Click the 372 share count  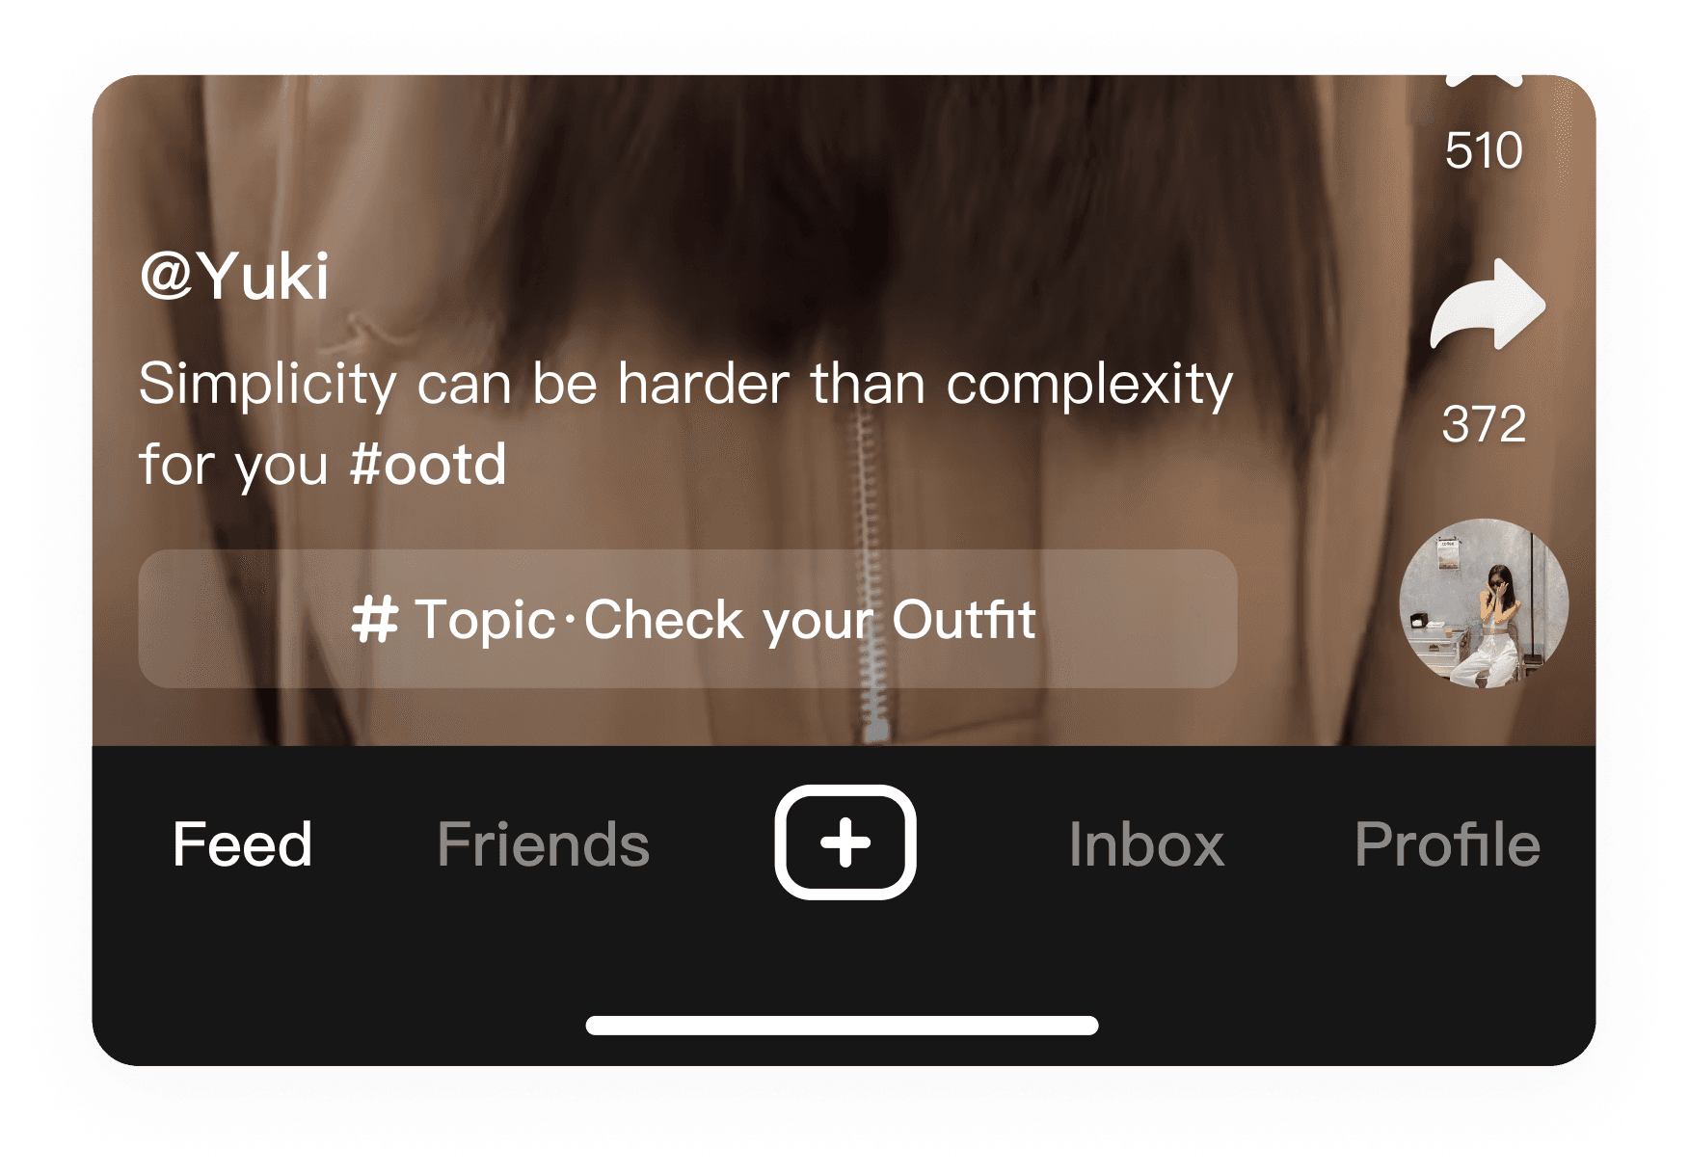[x=1484, y=424]
